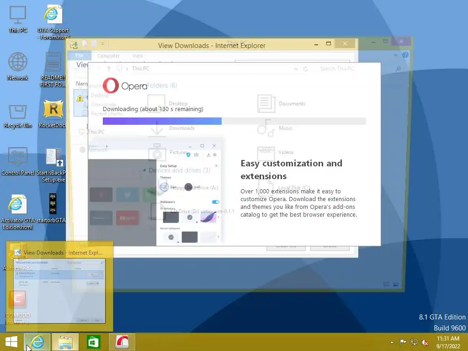Show hidden tray icons arrow
Viewport: 468px width, 351px height.
click(x=392, y=342)
